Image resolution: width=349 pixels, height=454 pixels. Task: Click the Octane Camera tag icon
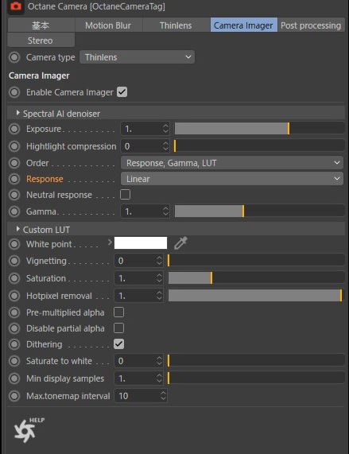click(16, 6)
